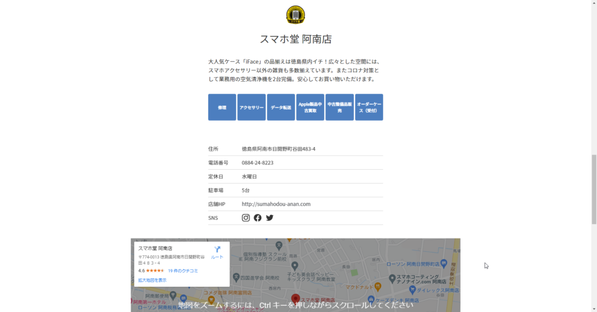Select the オーダーケース（受付） button
The image size is (597, 312).
click(x=369, y=107)
